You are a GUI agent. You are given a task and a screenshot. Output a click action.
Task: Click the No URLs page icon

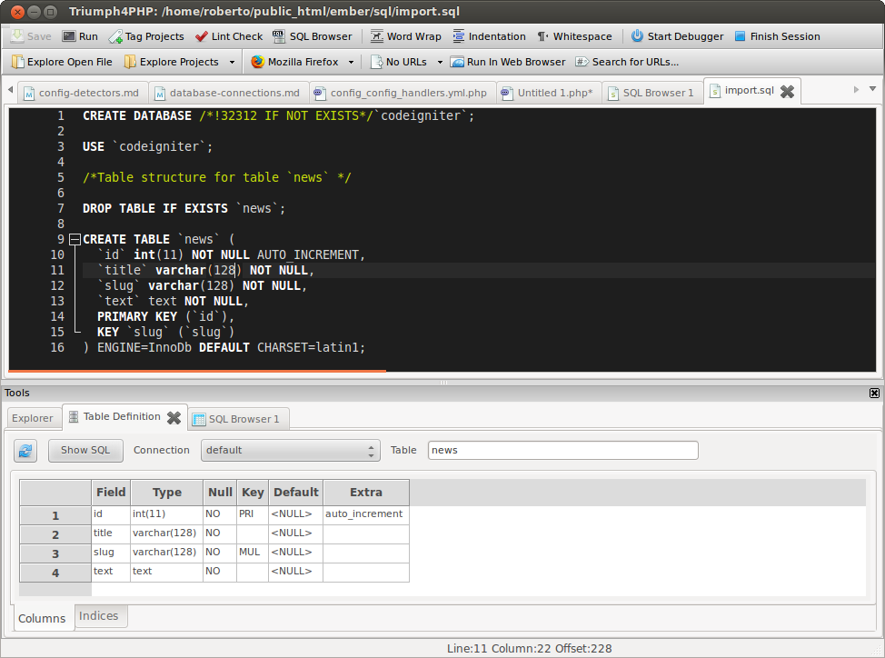[x=376, y=62]
